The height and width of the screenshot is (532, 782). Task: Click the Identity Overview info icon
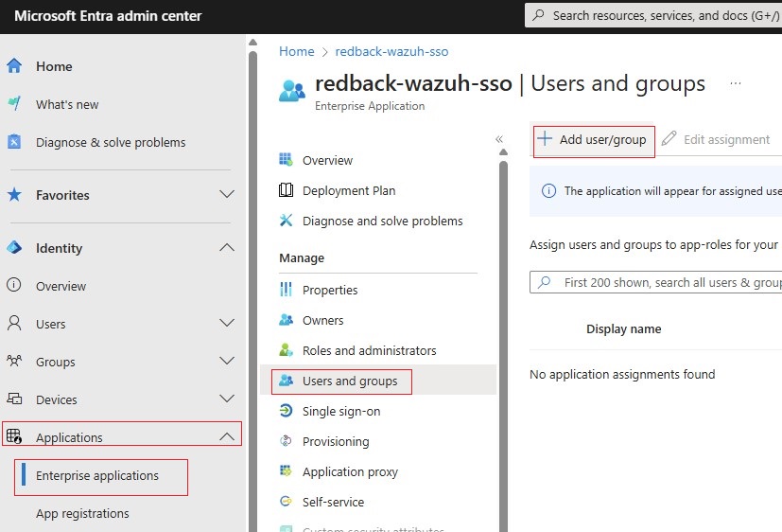pyautogui.click(x=13, y=285)
